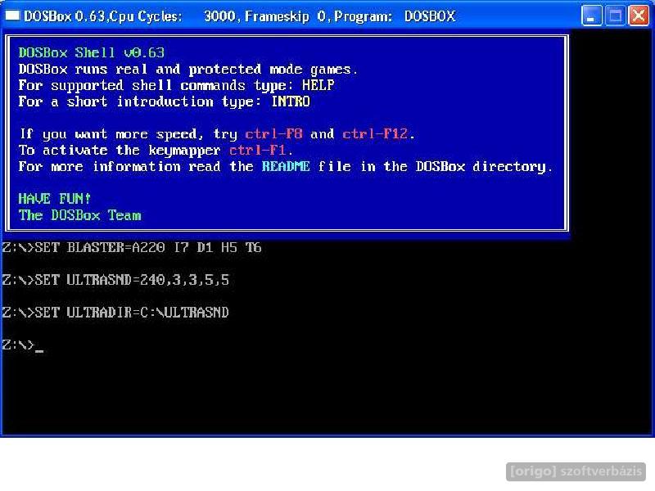Maximize the DOSBox window
Screen dimensions: 655x491
[616, 16]
